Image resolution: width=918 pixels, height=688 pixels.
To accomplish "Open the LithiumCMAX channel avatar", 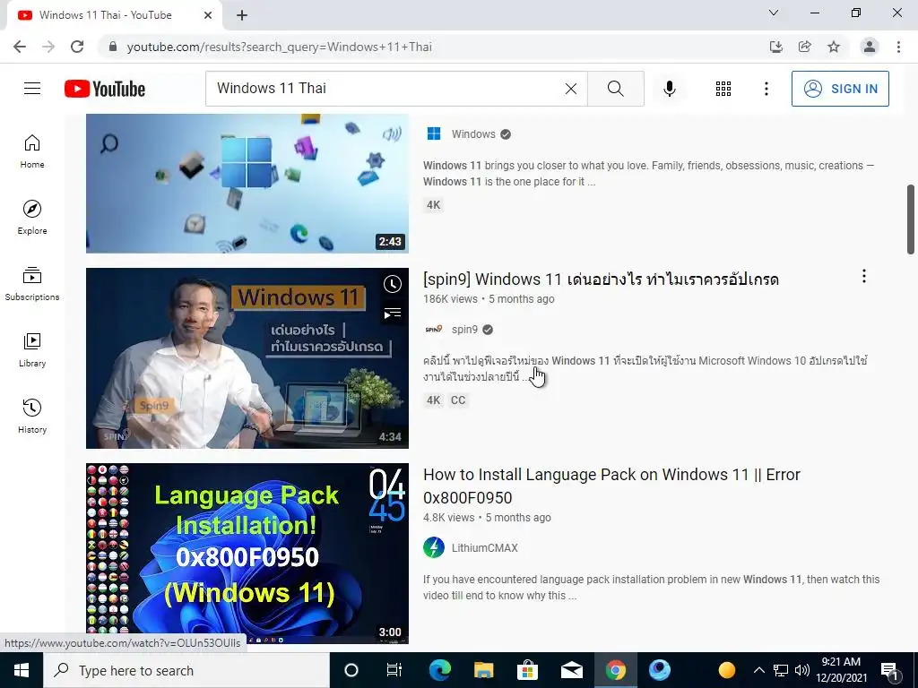I will tap(434, 547).
